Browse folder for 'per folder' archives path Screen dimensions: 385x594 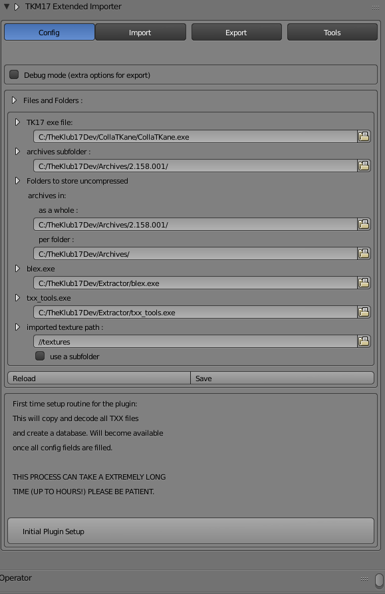pos(364,253)
